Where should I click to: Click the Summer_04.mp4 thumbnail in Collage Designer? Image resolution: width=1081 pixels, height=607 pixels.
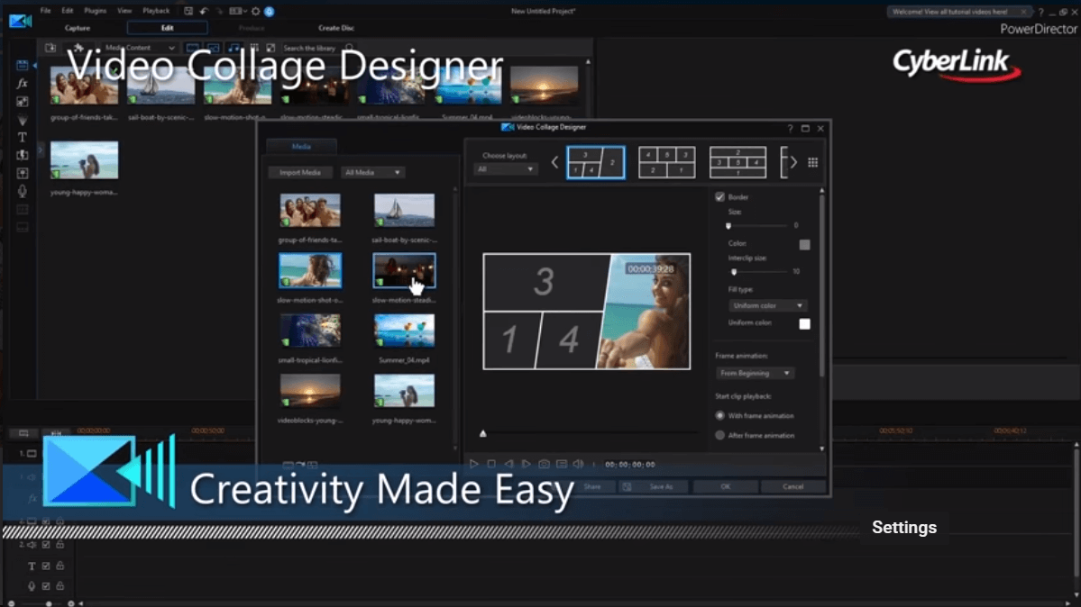[x=404, y=331]
